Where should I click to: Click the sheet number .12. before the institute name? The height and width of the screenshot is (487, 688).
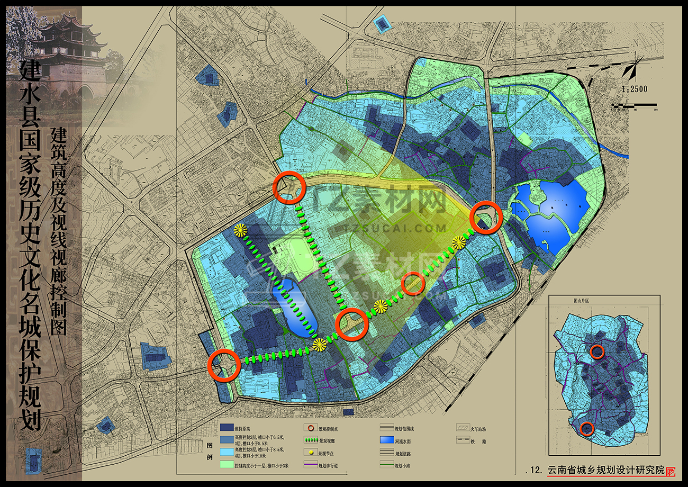coord(535,471)
